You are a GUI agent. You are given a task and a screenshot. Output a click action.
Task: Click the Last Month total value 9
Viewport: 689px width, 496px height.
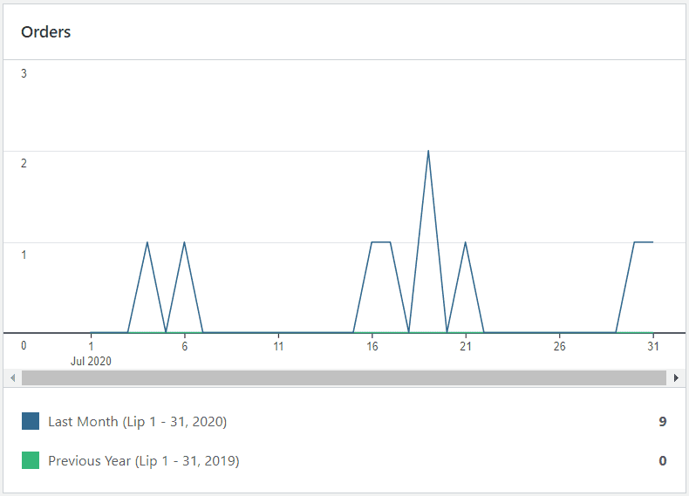(662, 421)
